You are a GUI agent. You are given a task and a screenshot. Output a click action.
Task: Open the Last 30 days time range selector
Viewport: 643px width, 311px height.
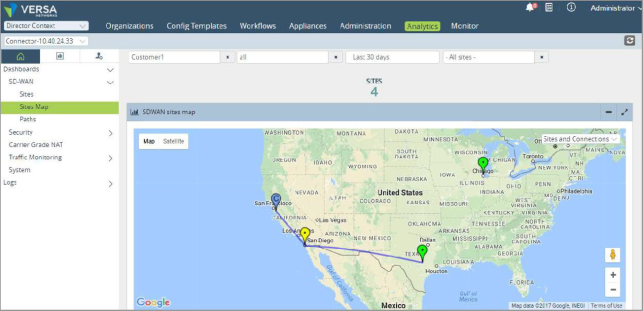click(393, 57)
